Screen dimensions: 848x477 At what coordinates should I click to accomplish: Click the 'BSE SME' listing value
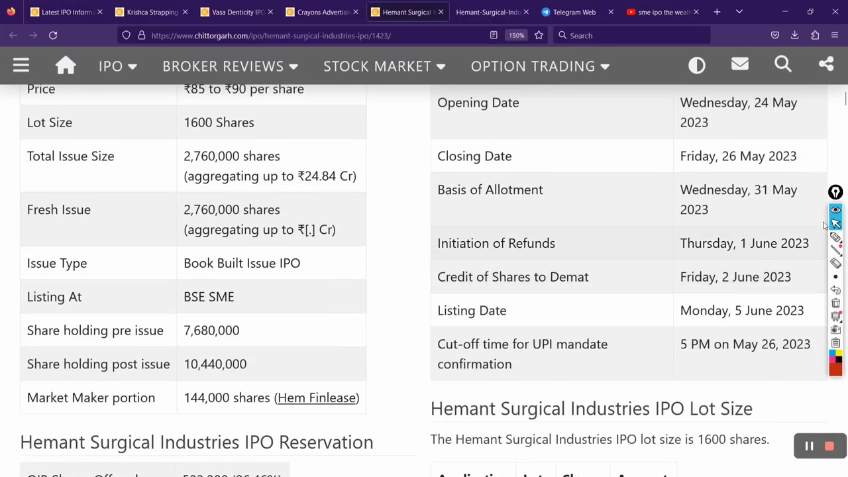click(209, 297)
